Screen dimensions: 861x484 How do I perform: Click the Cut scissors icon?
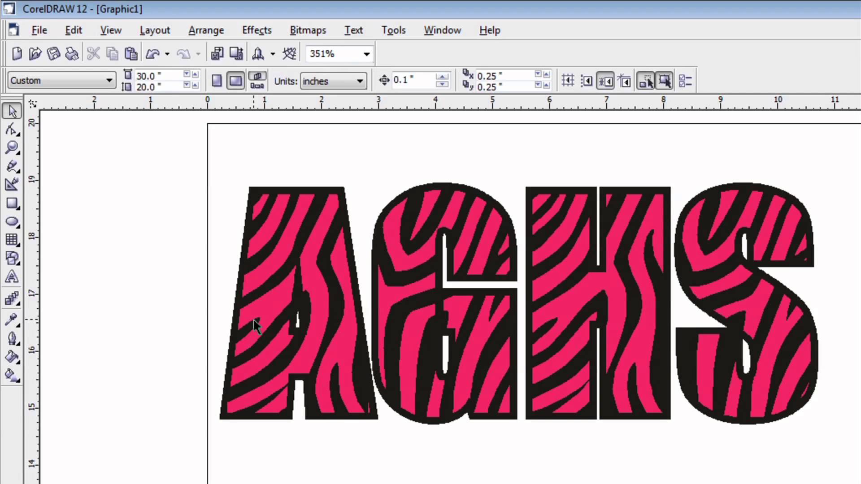tap(93, 54)
